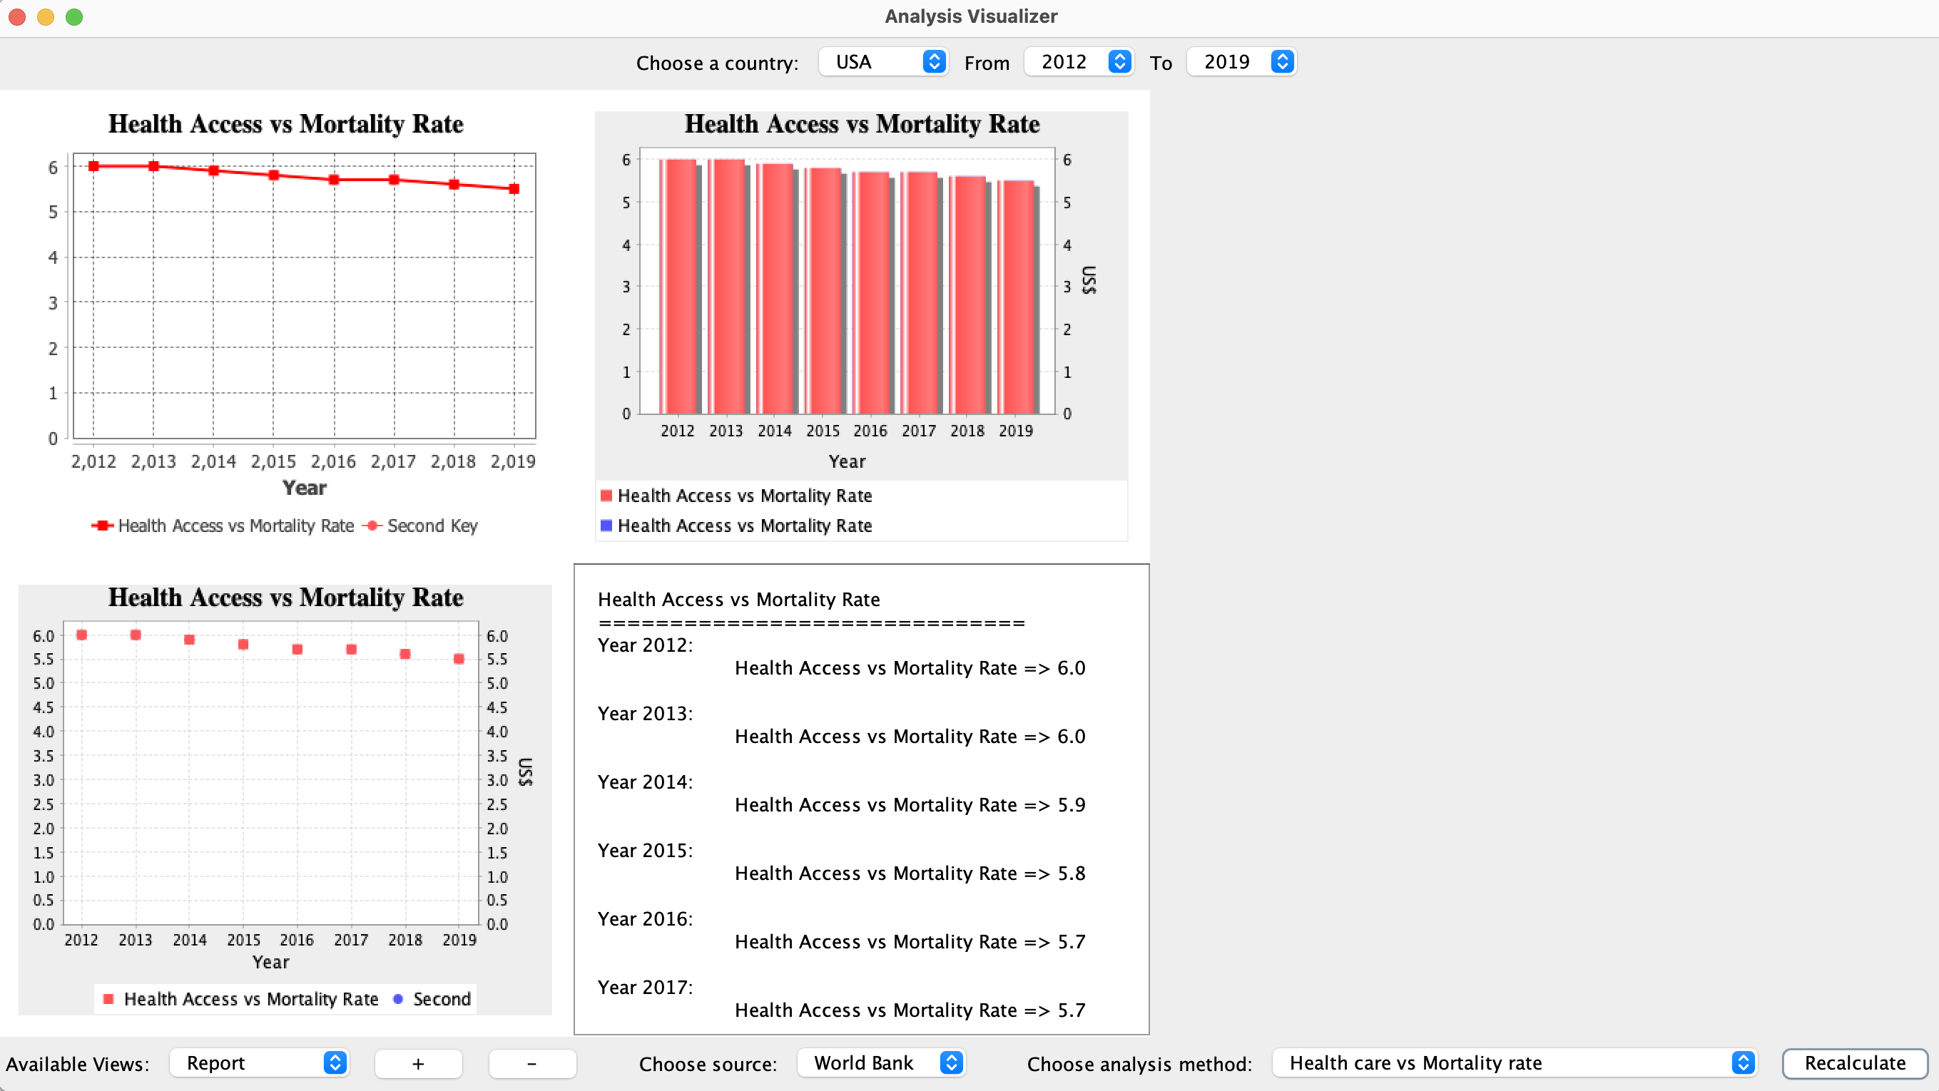Click the Recalculate button
This screenshot has width=1939, height=1091.
pos(1855,1063)
